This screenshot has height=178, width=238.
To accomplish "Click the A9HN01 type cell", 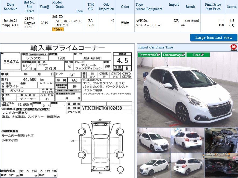I will tap(157, 23).
